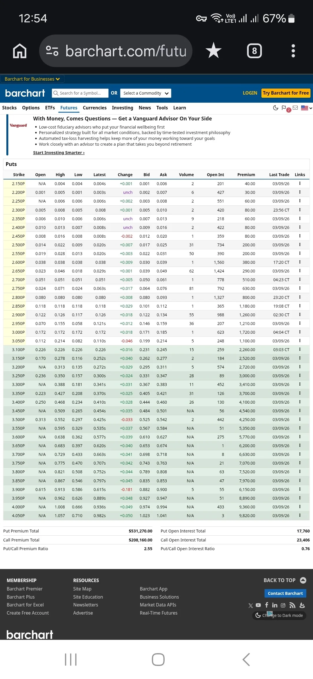Tap site settings icon in address bar
The image size is (313, 679).
[x=52, y=51]
